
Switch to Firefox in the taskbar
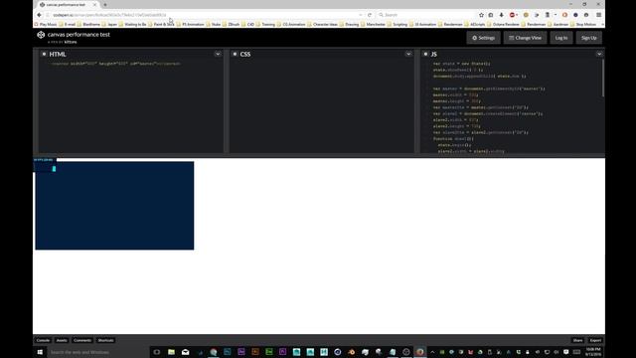click(x=419, y=352)
